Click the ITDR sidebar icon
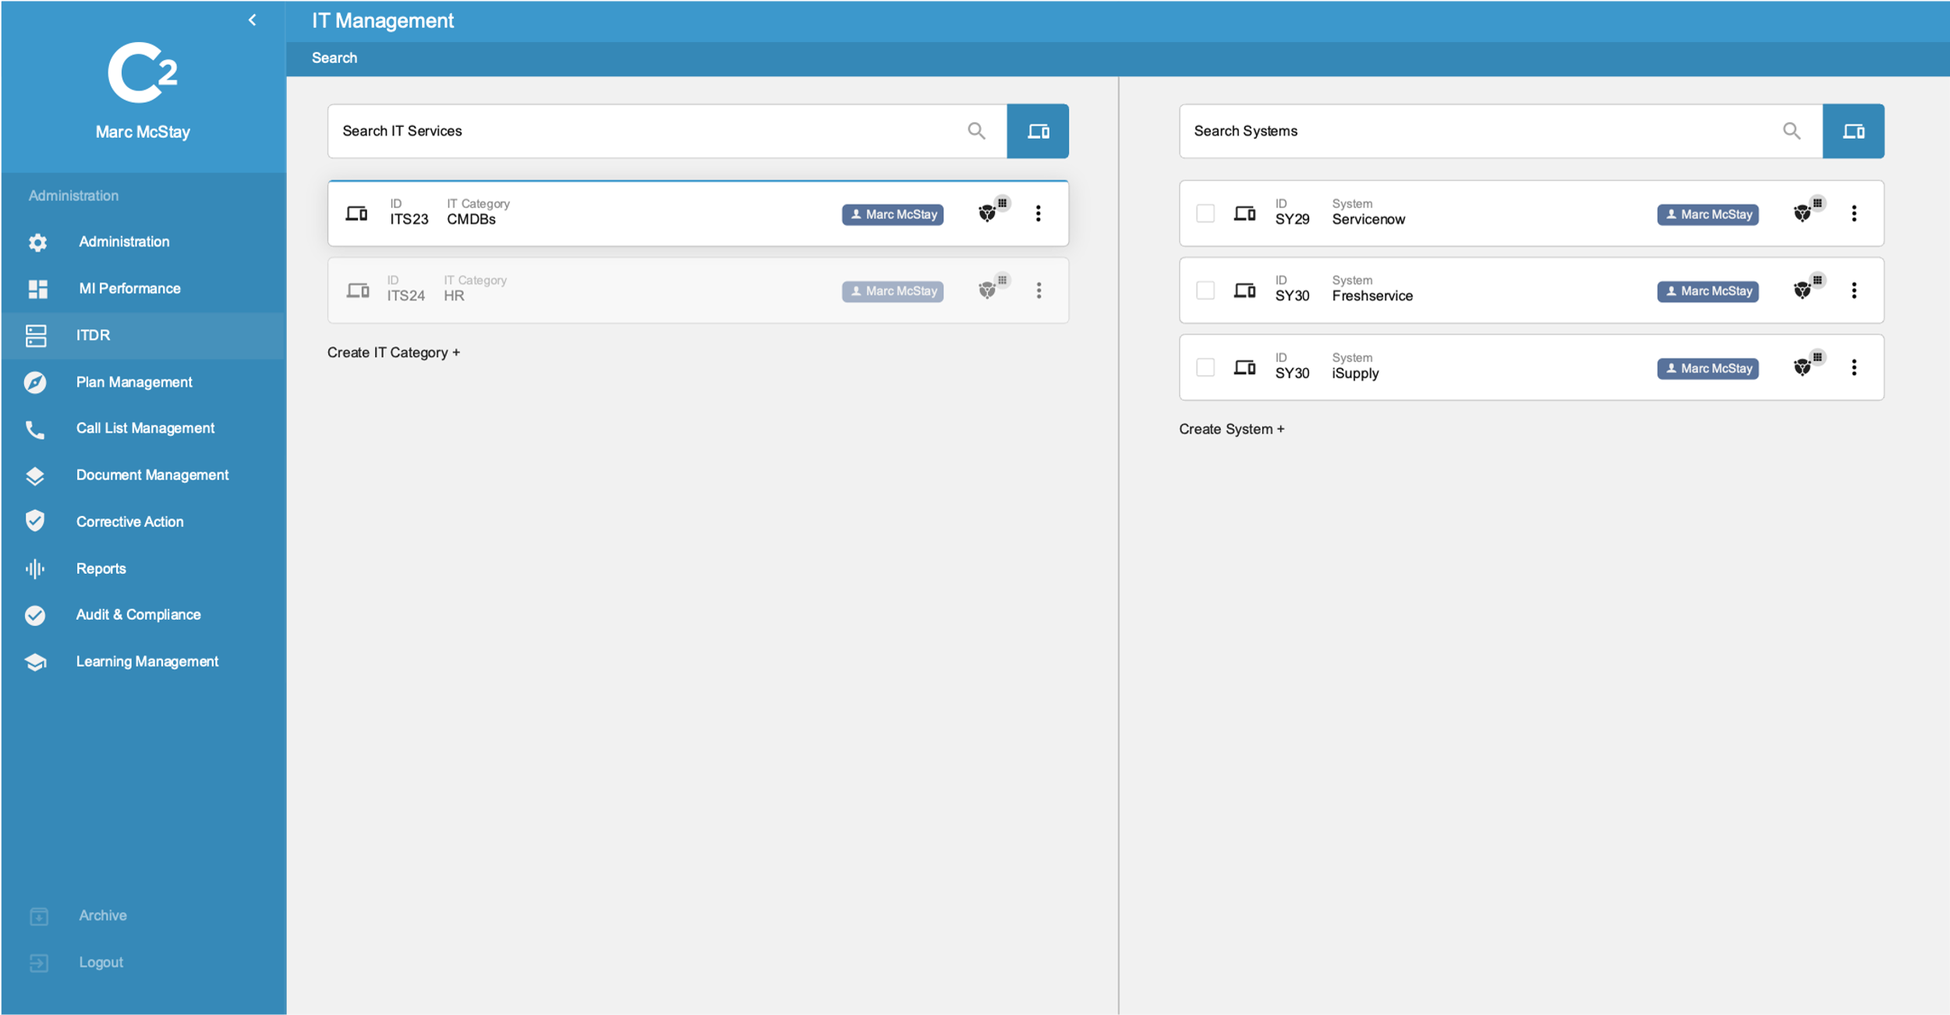The width and height of the screenshot is (1950, 1015). (x=36, y=334)
